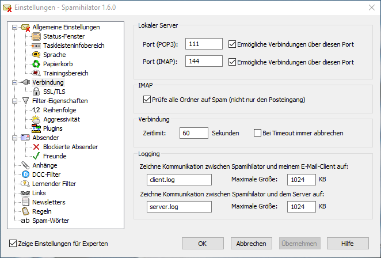Image resolution: width=381 pixels, height=258 pixels.
Task: Click the Port (IMAP) input field
Action: [x=204, y=61]
